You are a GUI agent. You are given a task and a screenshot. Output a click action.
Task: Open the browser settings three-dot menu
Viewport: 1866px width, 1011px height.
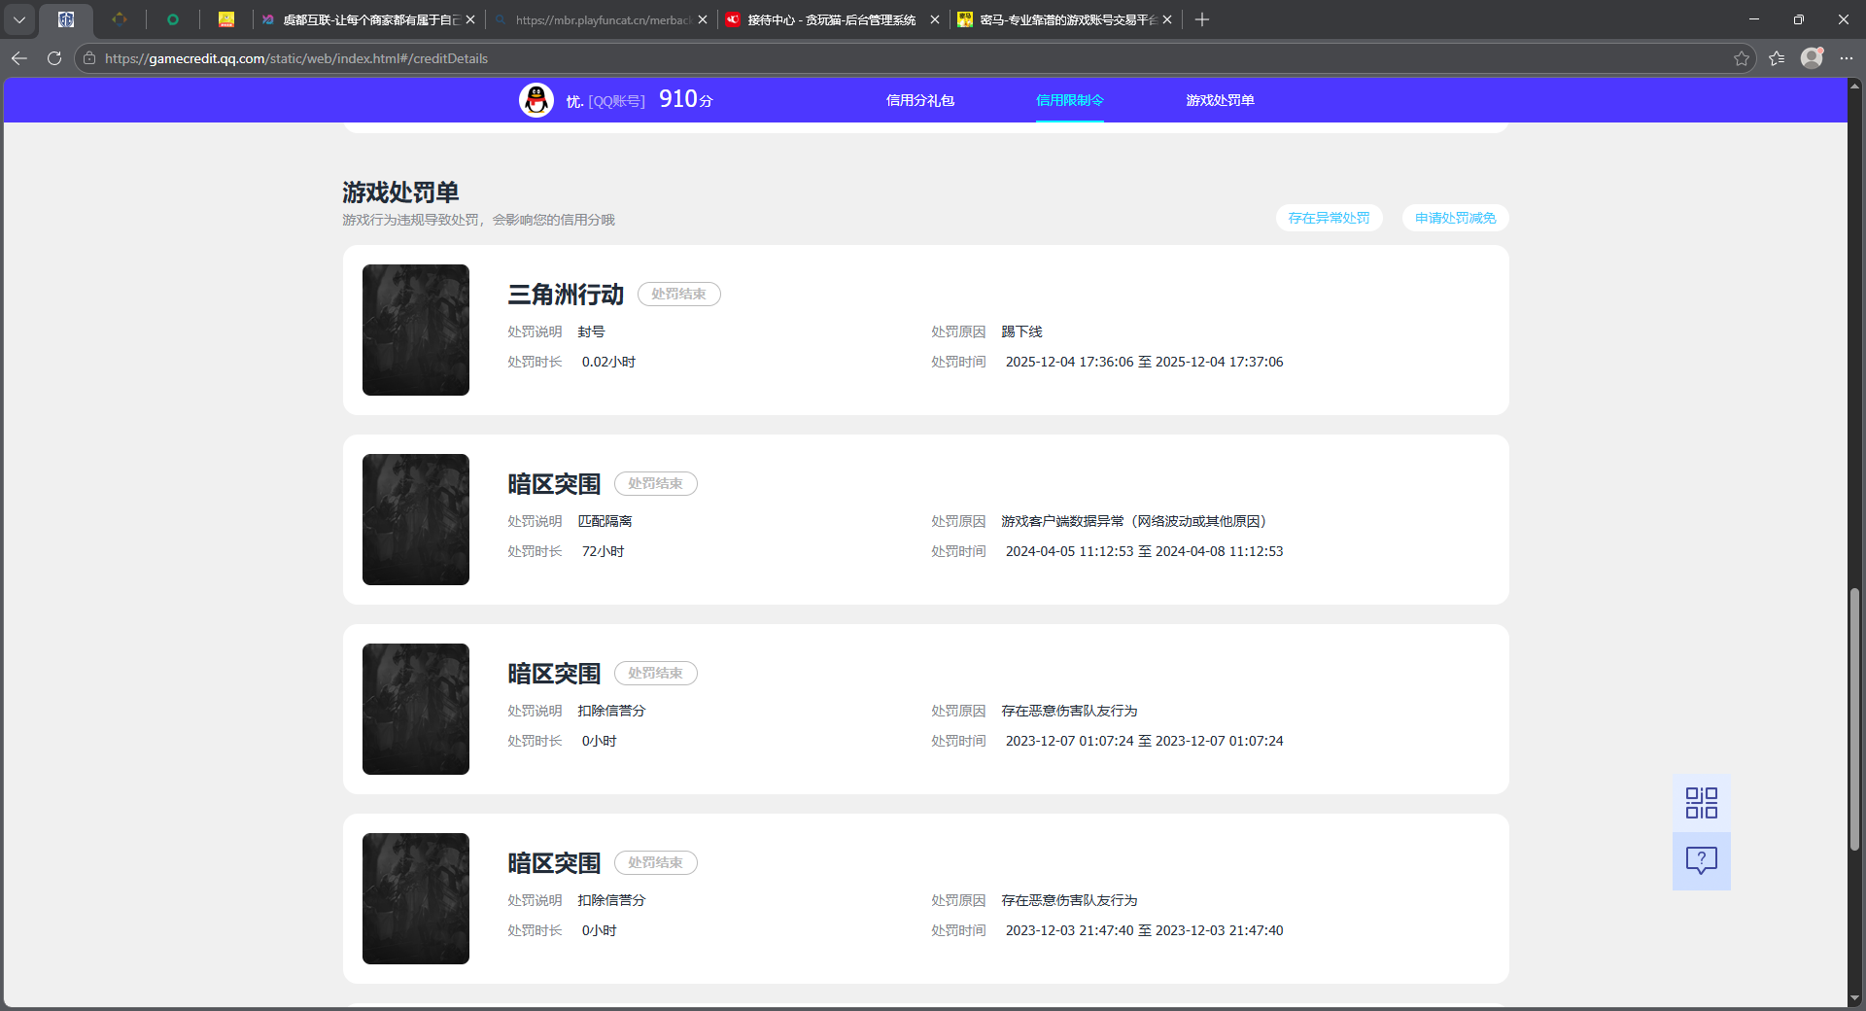click(x=1849, y=58)
